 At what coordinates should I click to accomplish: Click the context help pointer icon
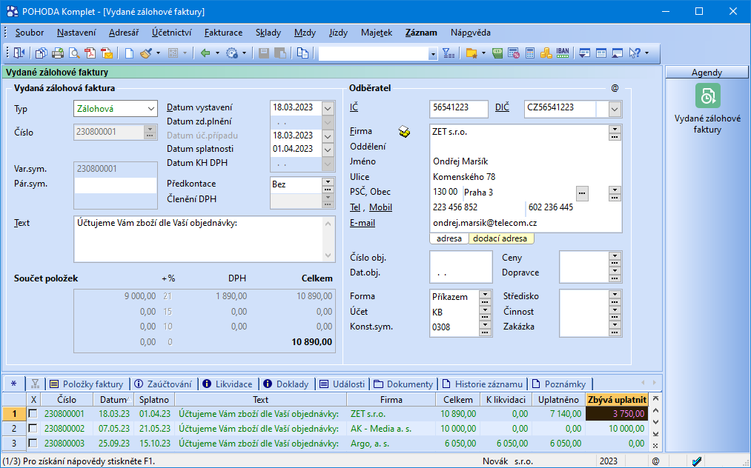click(635, 53)
